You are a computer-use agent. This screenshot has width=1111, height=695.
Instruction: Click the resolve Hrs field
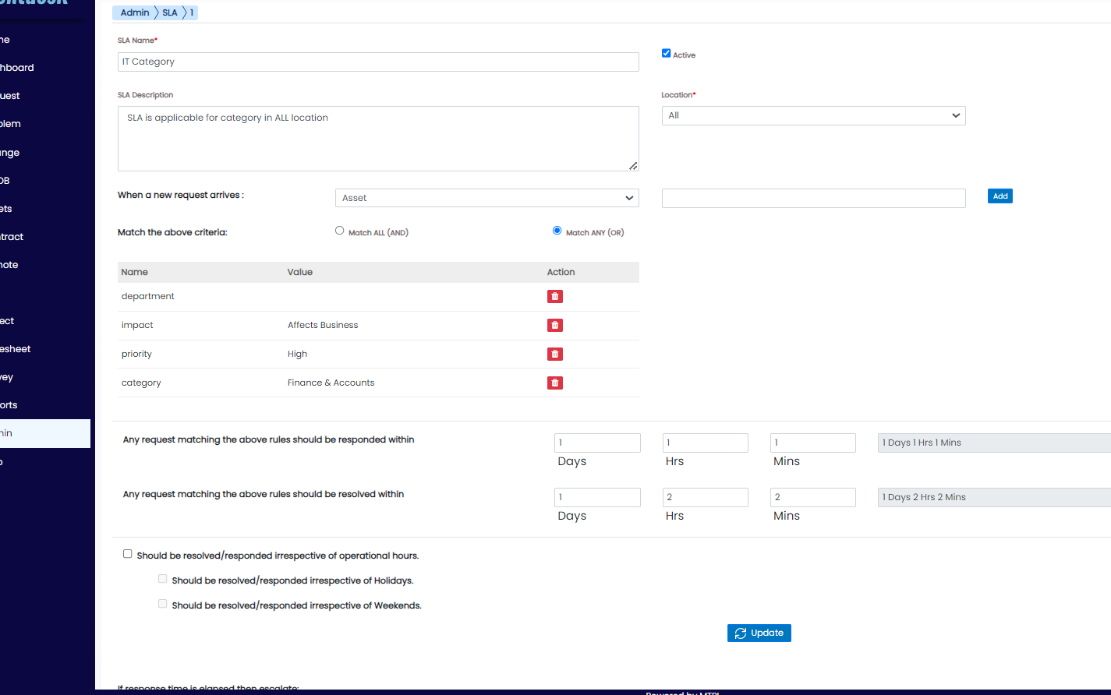706,497
